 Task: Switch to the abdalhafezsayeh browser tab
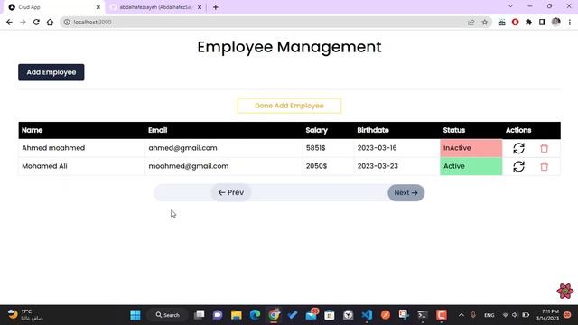click(154, 7)
